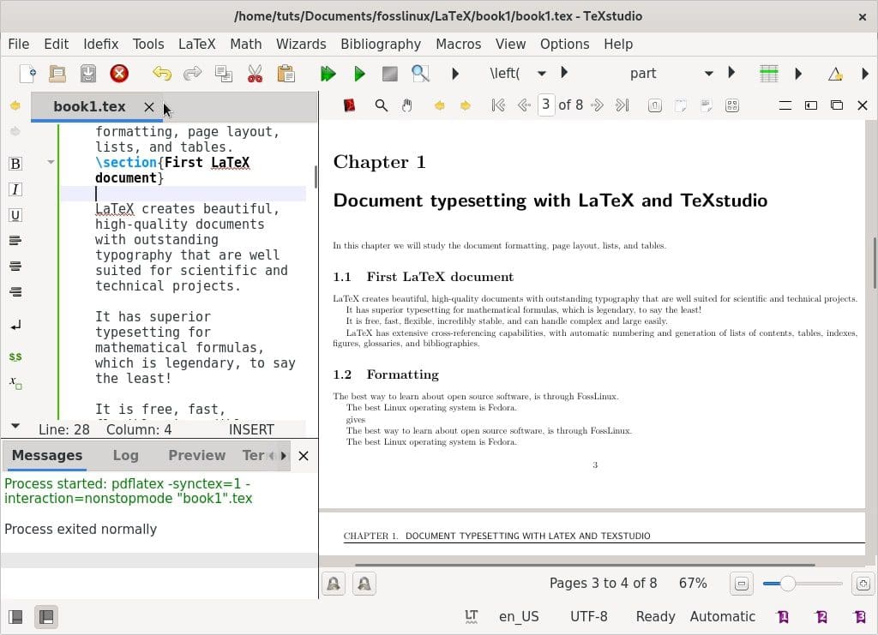Click the green Compile arrow
878x635 pixels.
tap(359, 74)
